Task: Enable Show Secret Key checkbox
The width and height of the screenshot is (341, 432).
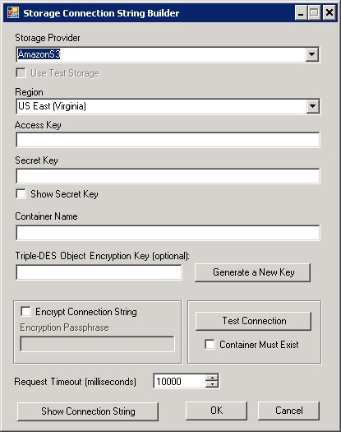Action: click(x=21, y=194)
